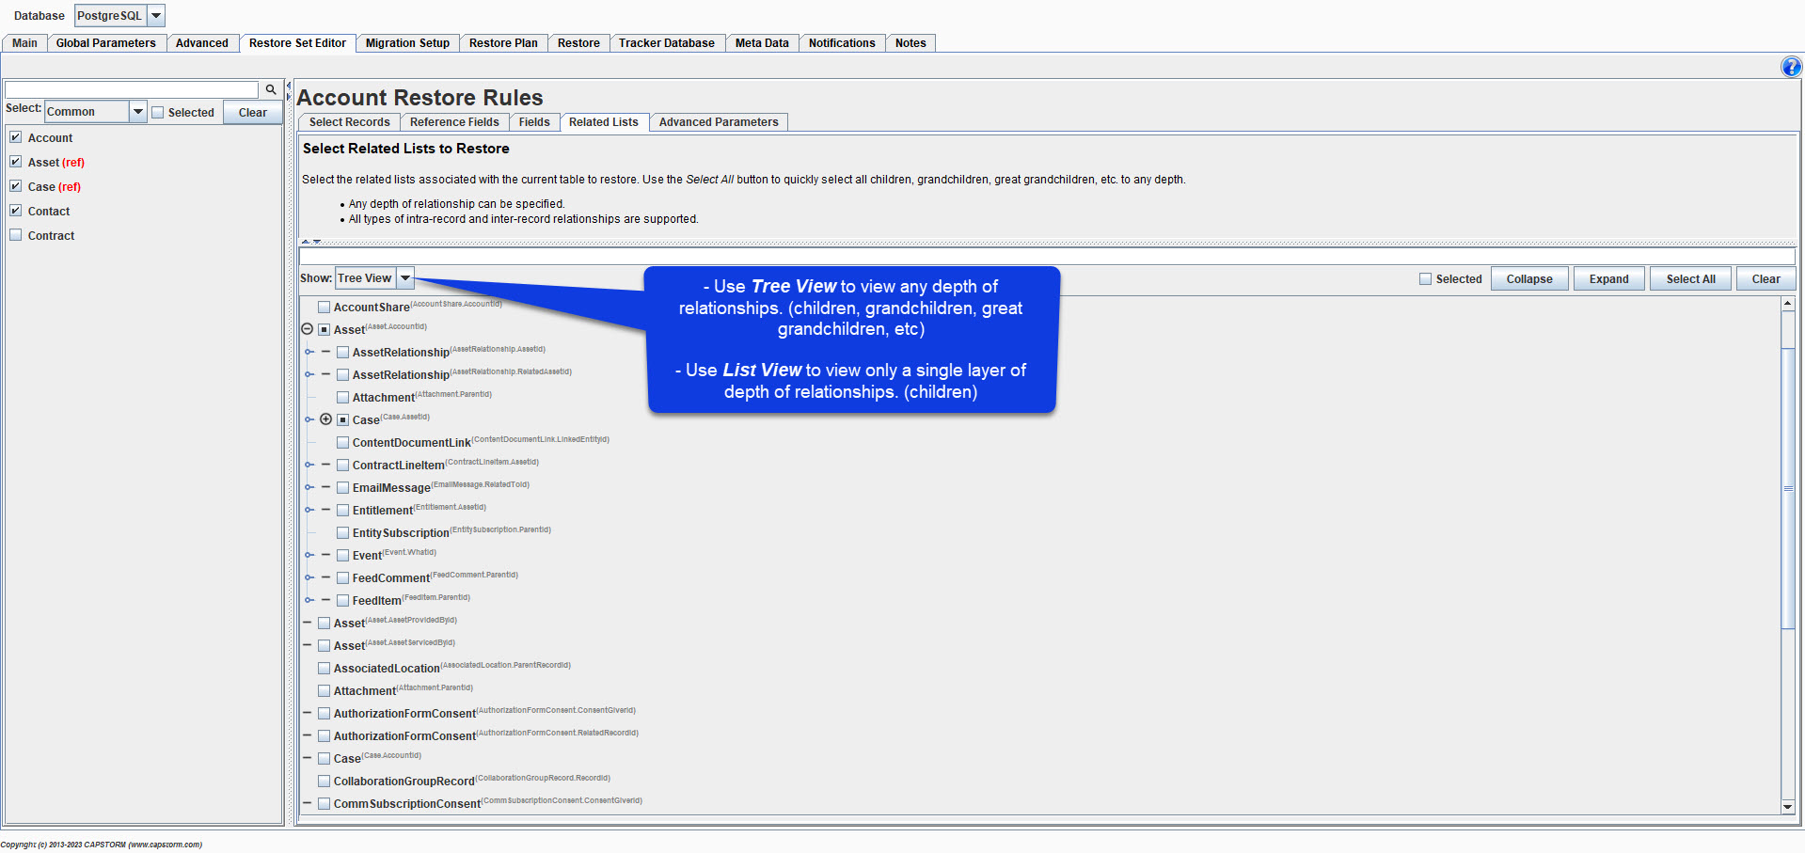Click the table search input field
Viewport: 1805px width, 853px height.
click(132, 89)
